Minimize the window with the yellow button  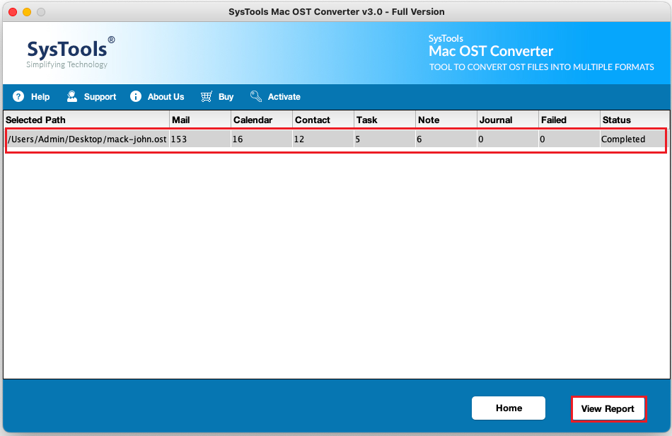click(27, 12)
